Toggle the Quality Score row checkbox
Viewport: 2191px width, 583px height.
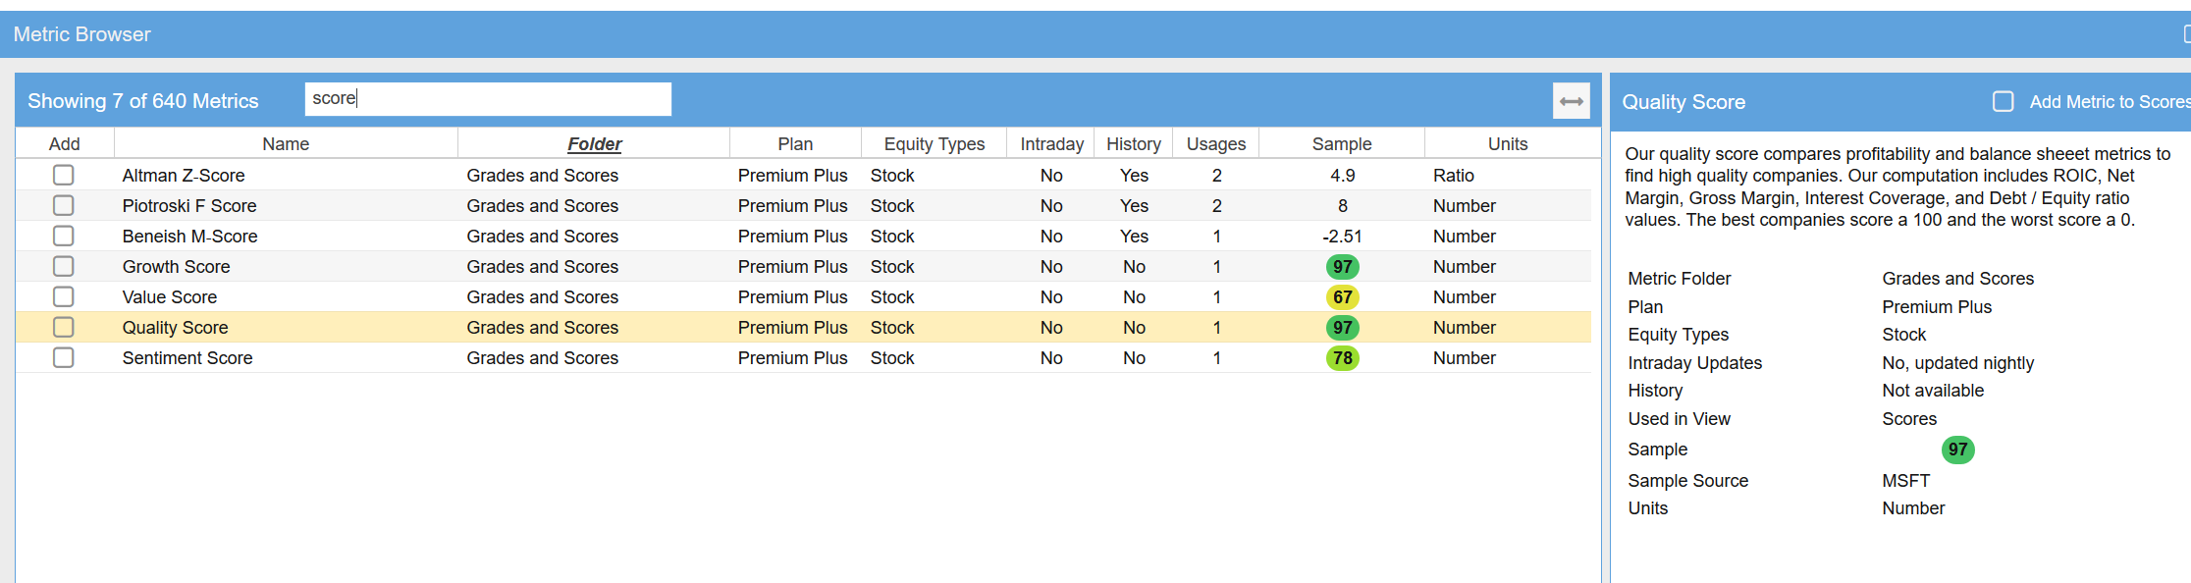(x=64, y=327)
